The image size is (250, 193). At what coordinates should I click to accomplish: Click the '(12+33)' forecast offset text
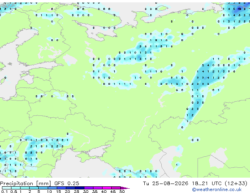tap(236, 184)
